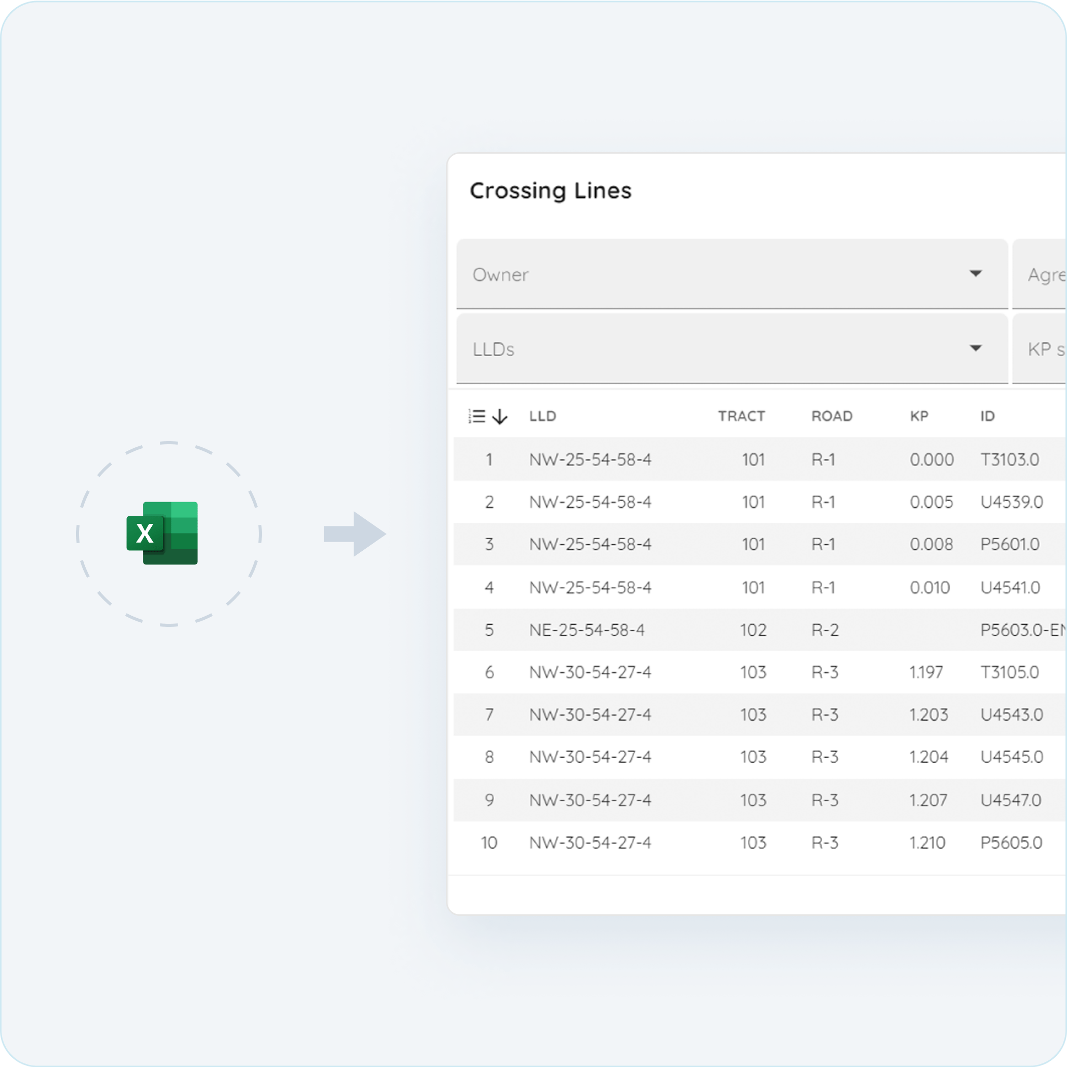Image resolution: width=1067 pixels, height=1067 pixels.
Task: Sort by the KP column header
Action: tap(919, 416)
